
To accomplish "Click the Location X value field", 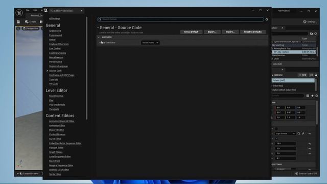I will [x=280, y=108].
